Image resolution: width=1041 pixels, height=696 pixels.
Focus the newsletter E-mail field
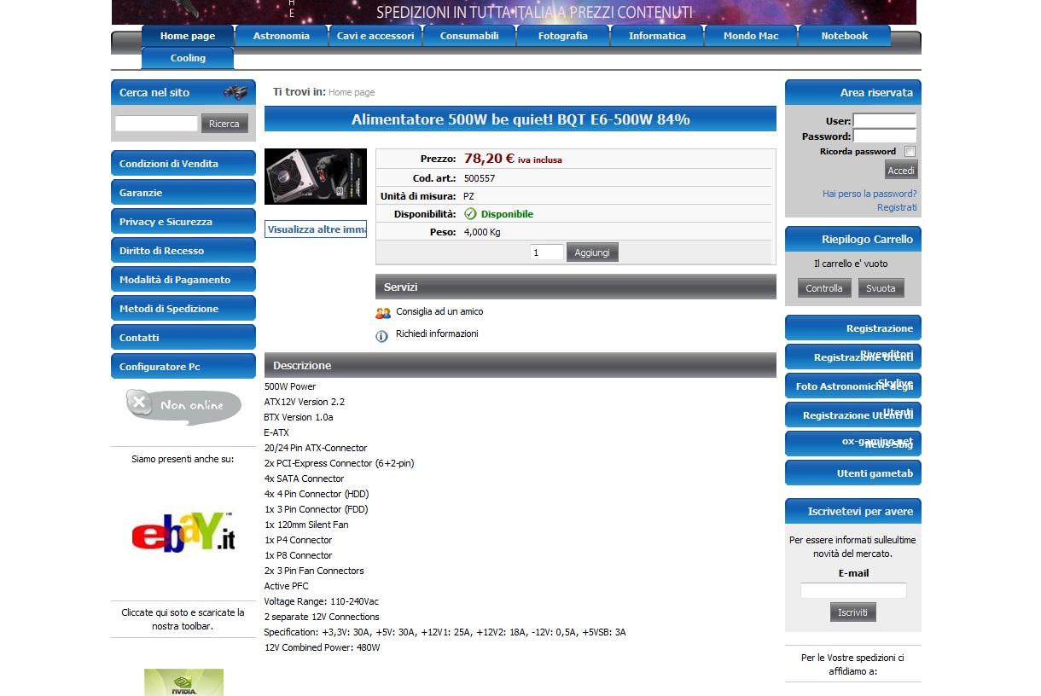[853, 590]
